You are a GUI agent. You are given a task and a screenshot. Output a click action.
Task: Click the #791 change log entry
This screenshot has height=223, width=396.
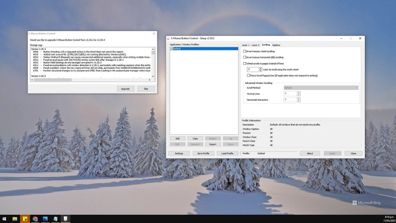pos(92,71)
